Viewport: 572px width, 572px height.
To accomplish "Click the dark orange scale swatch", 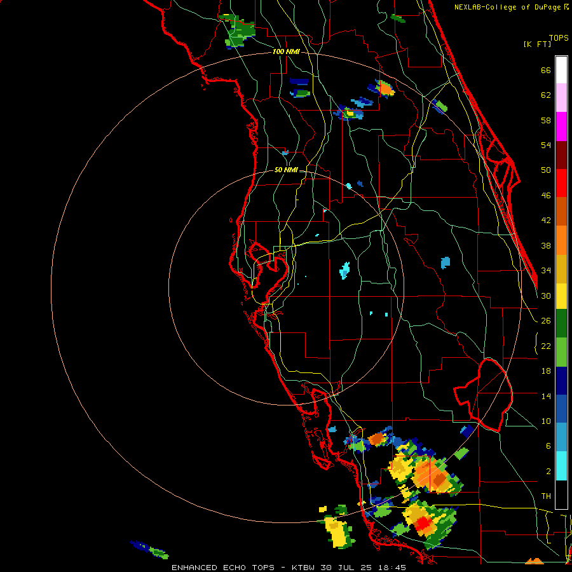I will tap(561, 211).
